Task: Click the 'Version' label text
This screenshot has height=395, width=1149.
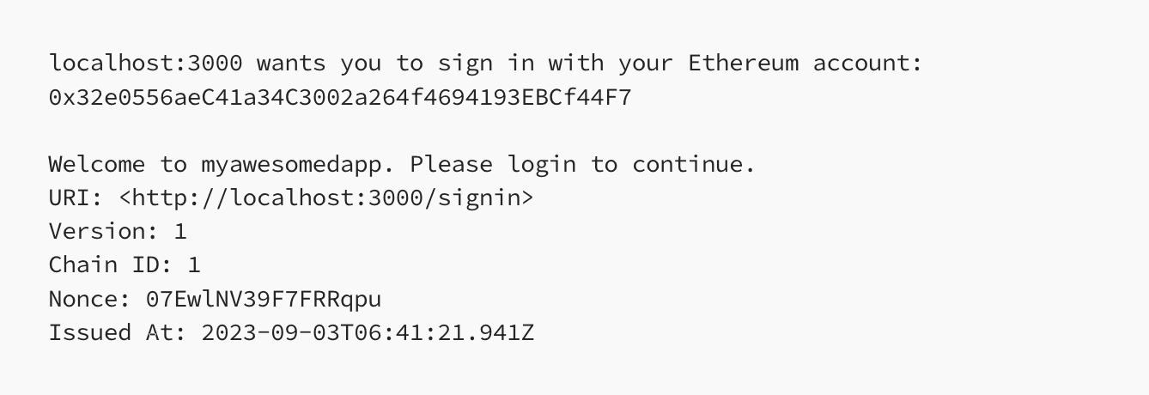Action: point(96,231)
